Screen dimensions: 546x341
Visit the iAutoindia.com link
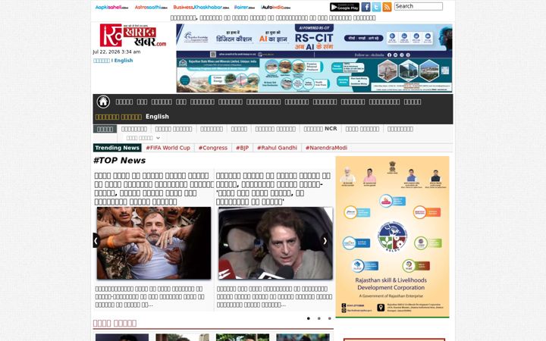(275, 8)
